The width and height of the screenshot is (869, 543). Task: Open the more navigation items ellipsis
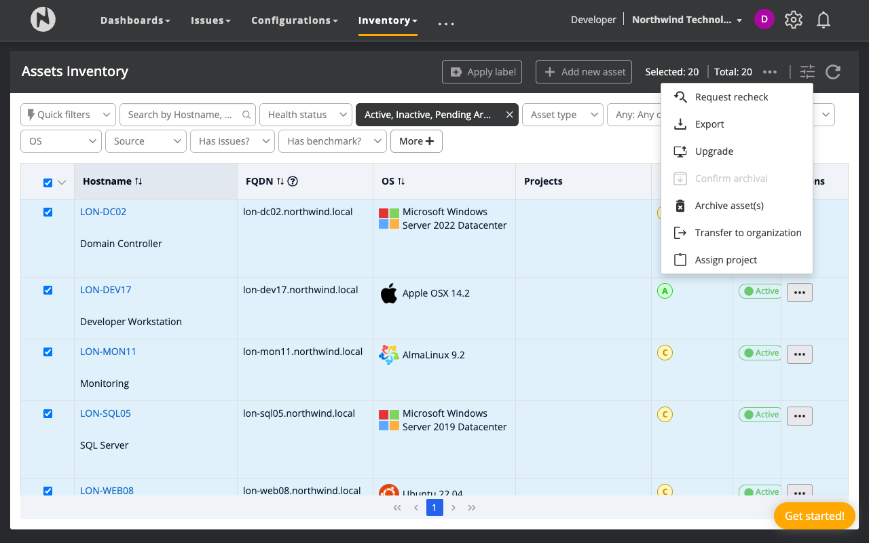click(446, 24)
